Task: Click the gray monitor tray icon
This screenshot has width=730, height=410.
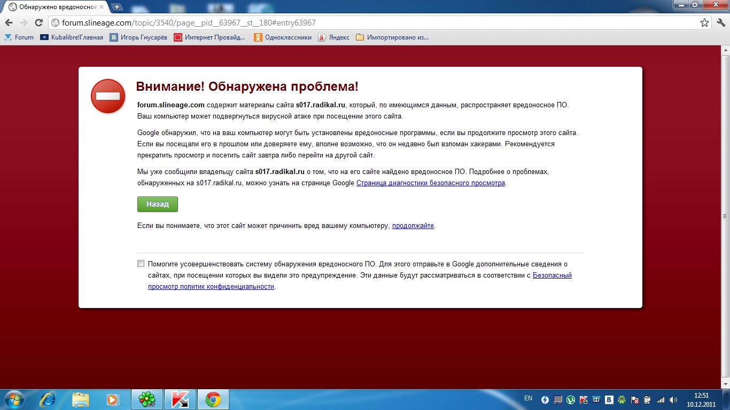Action: point(558,399)
